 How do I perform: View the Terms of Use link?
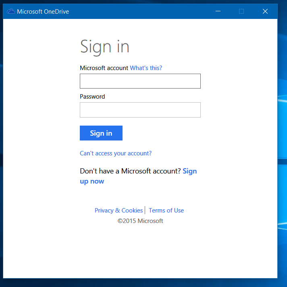(166, 211)
